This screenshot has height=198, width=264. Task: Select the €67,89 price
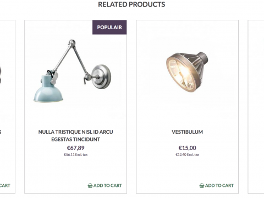[x=75, y=148]
